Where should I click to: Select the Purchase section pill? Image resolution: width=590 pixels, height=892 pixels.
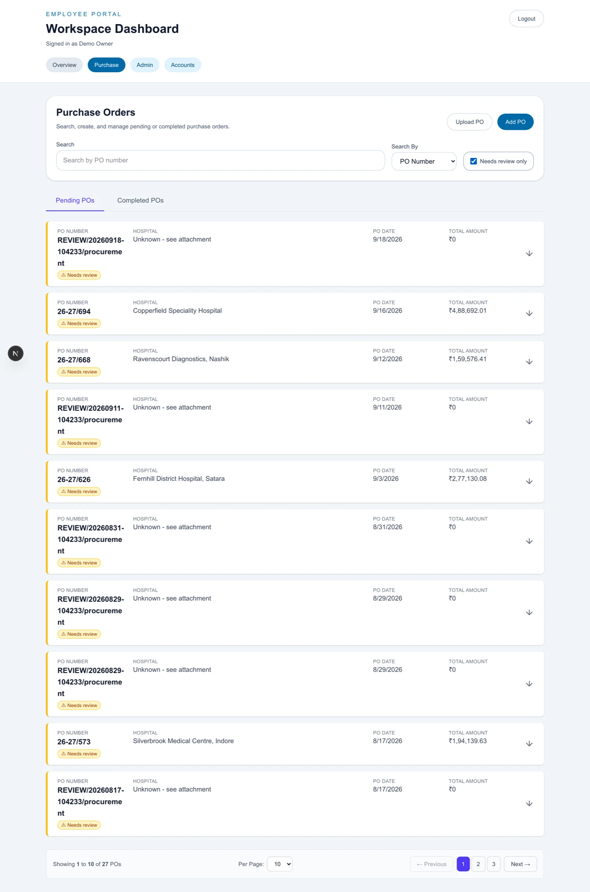tap(107, 65)
